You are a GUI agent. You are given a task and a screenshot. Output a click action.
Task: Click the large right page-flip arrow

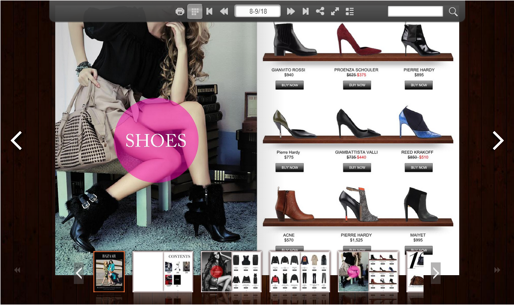pyautogui.click(x=498, y=141)
